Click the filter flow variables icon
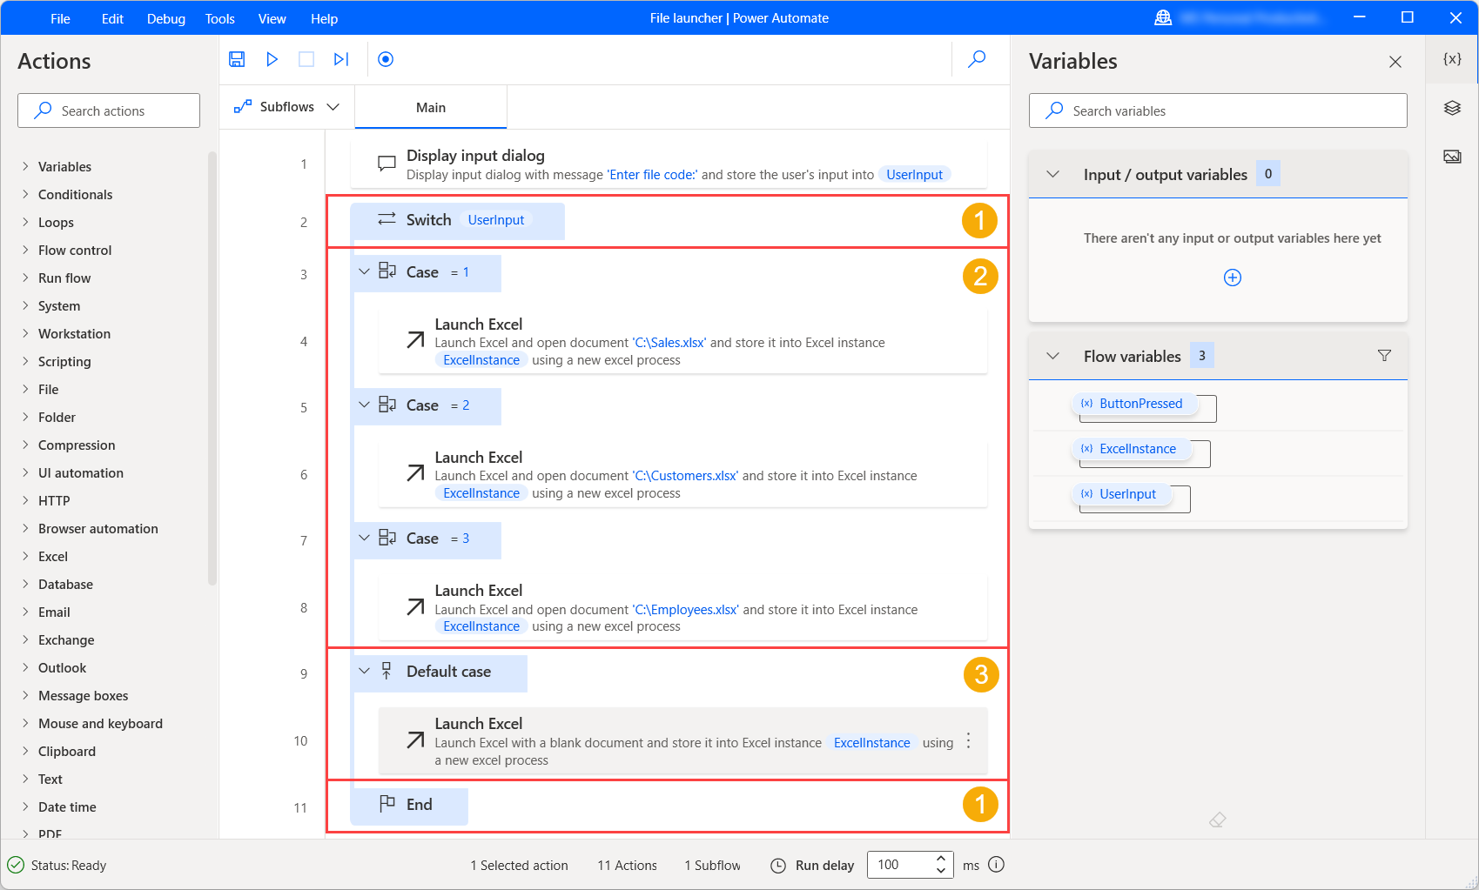Viewport: 1479px width, 890px height. pos(1384,356)
